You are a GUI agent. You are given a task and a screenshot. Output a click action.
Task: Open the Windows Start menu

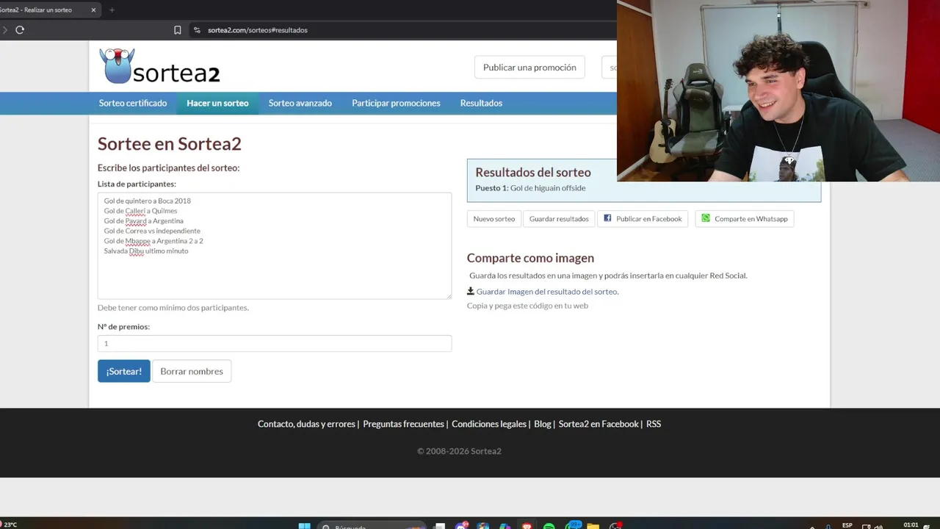(304, 526)
